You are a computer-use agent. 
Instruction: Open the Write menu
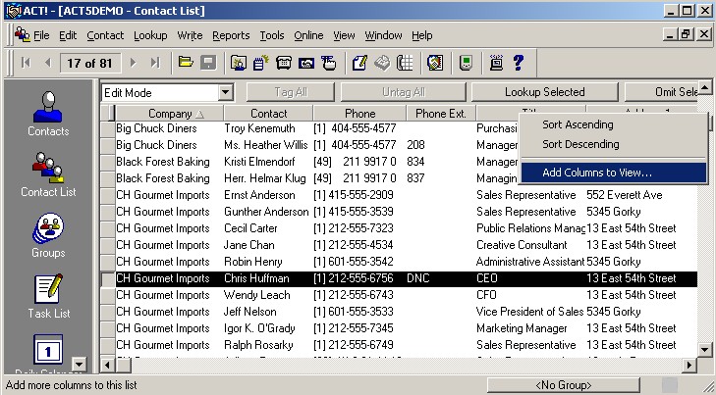tap(190, 35)
